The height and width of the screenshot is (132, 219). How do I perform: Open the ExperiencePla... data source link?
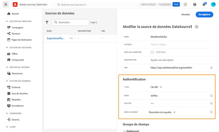point(56,38)
